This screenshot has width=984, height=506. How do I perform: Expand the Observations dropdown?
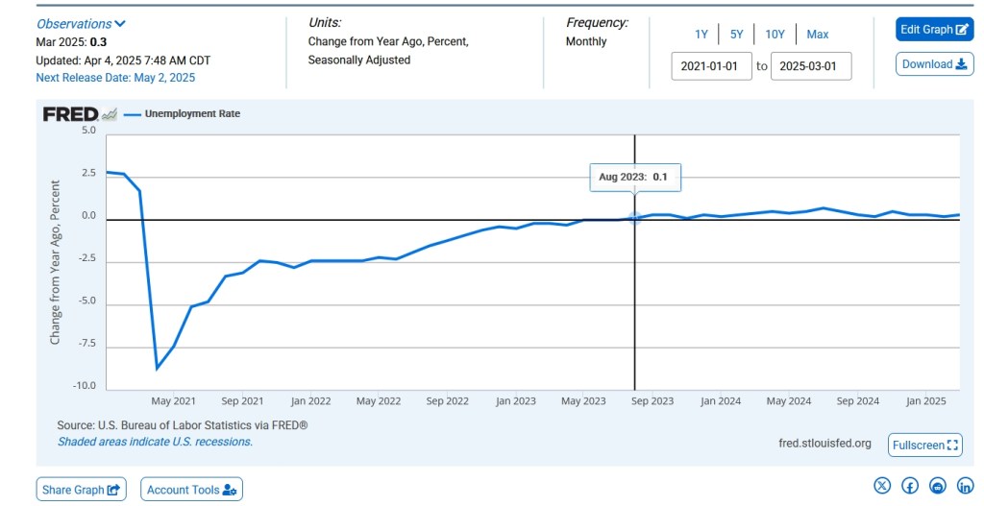click(x=81, y=24)
